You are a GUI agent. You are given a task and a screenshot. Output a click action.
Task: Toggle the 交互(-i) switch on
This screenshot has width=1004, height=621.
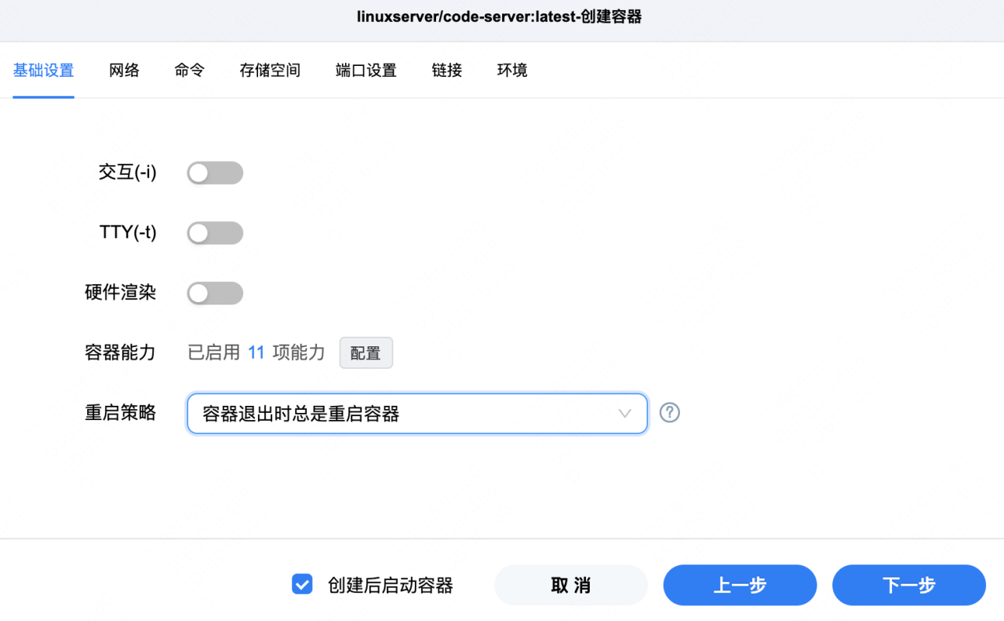[x=215, y=173]
